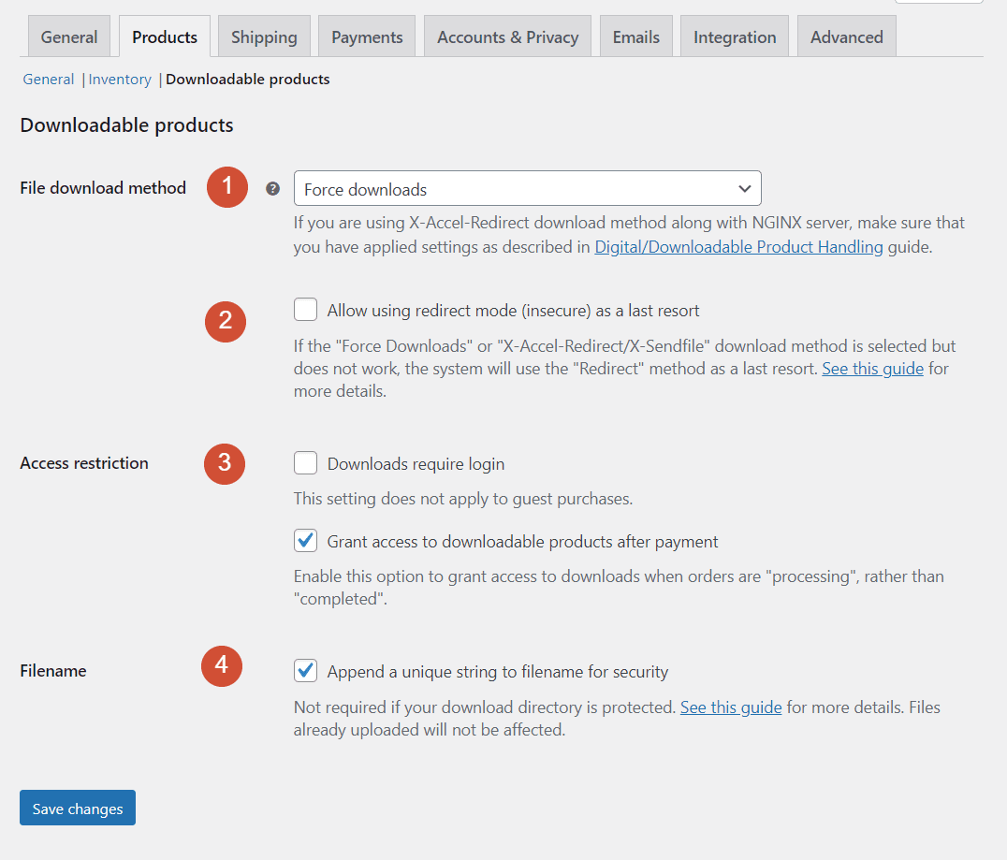Click the help icon beside File download method
This screenshot has width=1007, height=860.
point(272,188)
